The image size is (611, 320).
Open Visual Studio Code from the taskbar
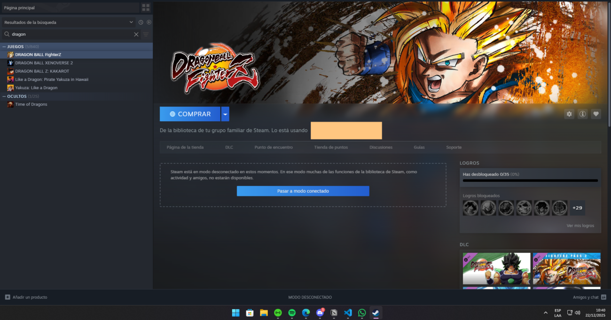pyautogui.click(x=348, y=312)
